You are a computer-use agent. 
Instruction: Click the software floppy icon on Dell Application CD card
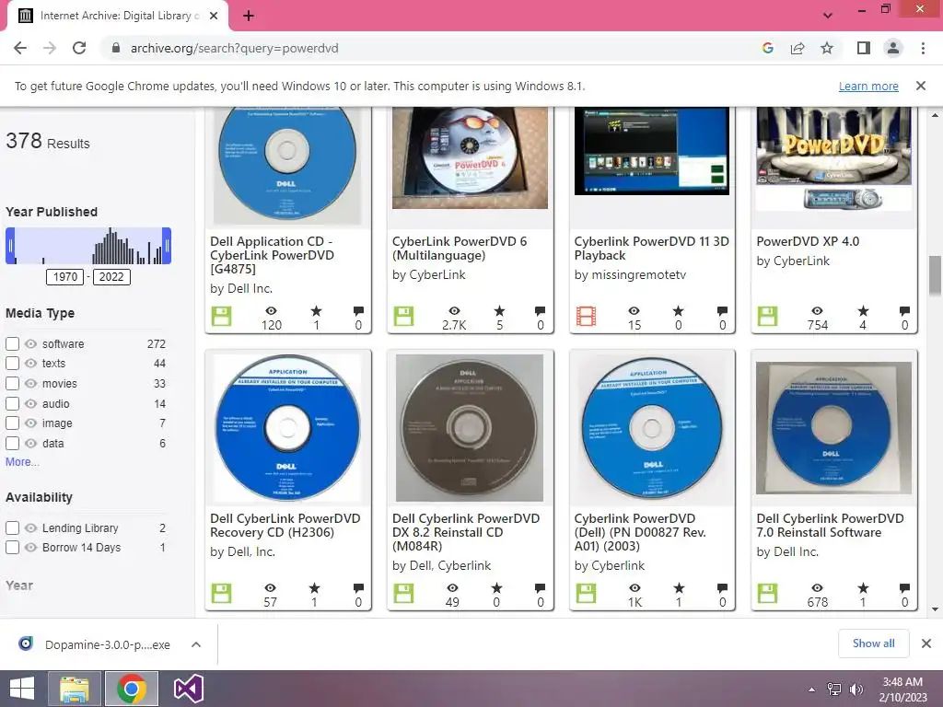coord(221,317)
